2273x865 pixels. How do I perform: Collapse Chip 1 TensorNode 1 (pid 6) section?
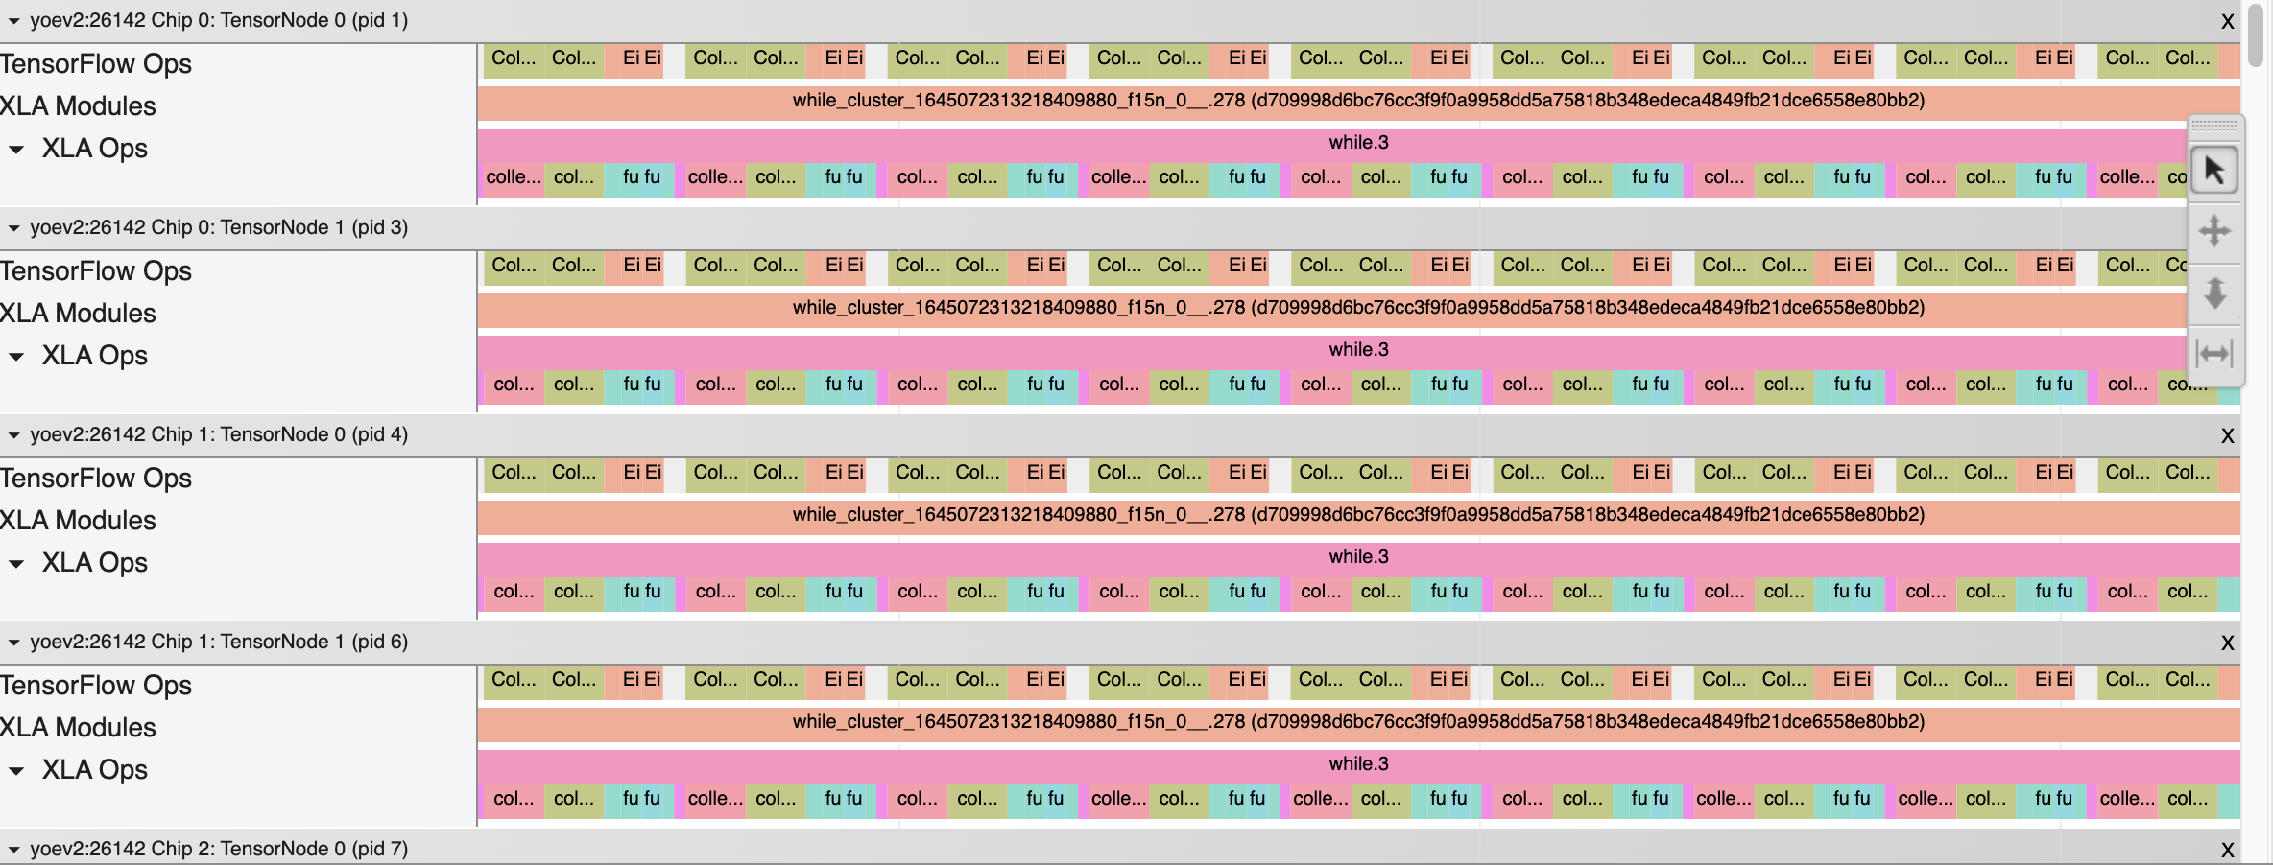(13, 643)
